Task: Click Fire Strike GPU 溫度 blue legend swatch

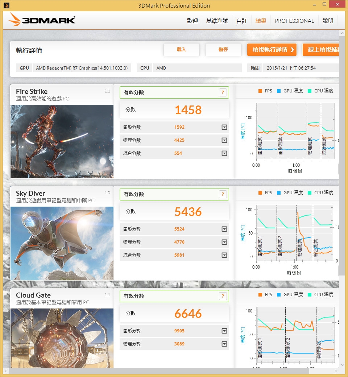Action: point(279,91)
